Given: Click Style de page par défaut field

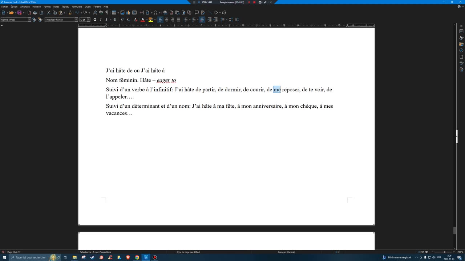Looking at the screenshot, I should (x=188, y=252).
